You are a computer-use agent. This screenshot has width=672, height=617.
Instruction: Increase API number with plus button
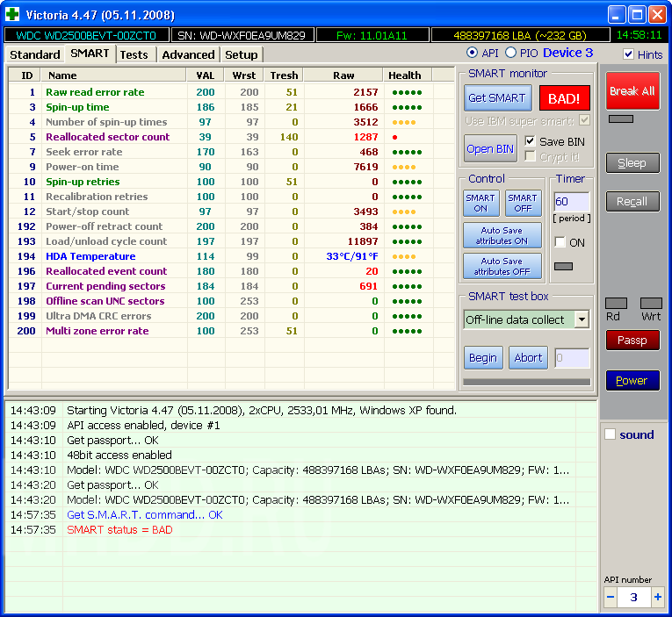(x=658, y=597)
